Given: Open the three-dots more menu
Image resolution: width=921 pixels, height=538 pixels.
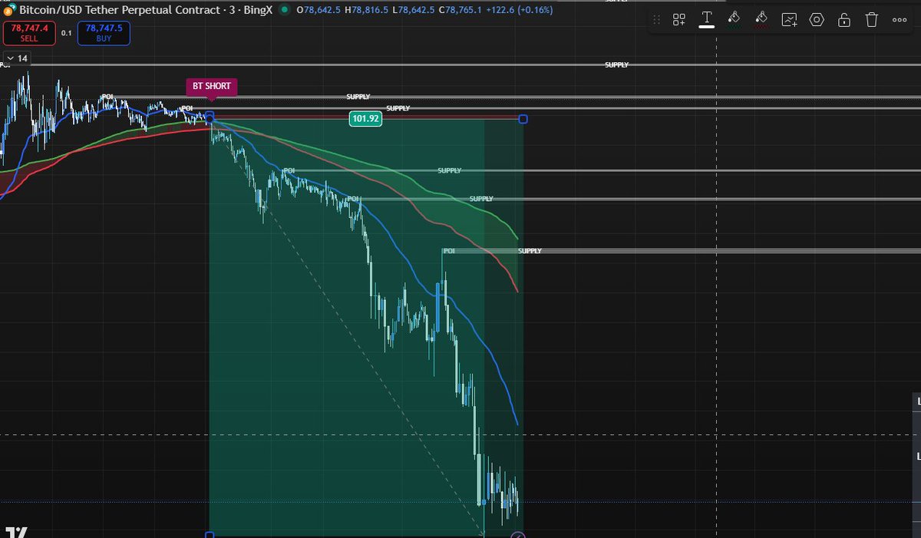Looking at the screenshot, I should tap(900, 20).
